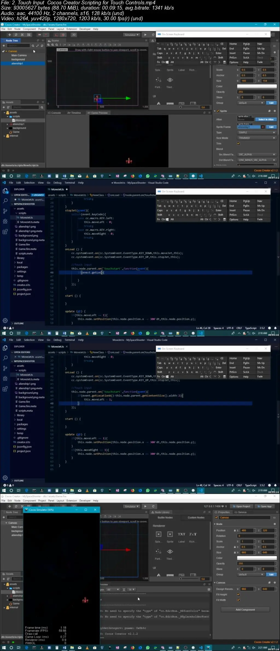Image resolution: width=280 pixels, height=651 pixels.
Task: Open the Component menu in 2:16 AM Cocos frame
Action: pos(29,29)
